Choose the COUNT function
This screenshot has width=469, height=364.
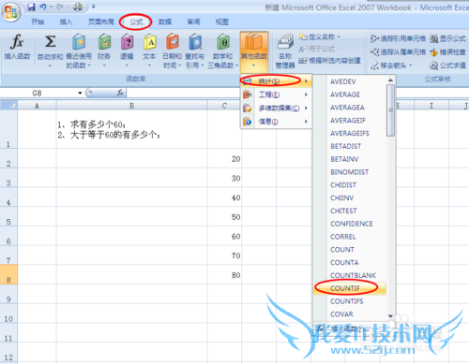[x=342, y=250]
